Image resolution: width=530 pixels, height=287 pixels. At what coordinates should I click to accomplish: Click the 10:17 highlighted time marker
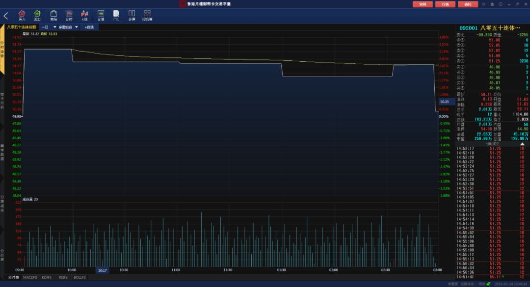(x=103, y=270)
